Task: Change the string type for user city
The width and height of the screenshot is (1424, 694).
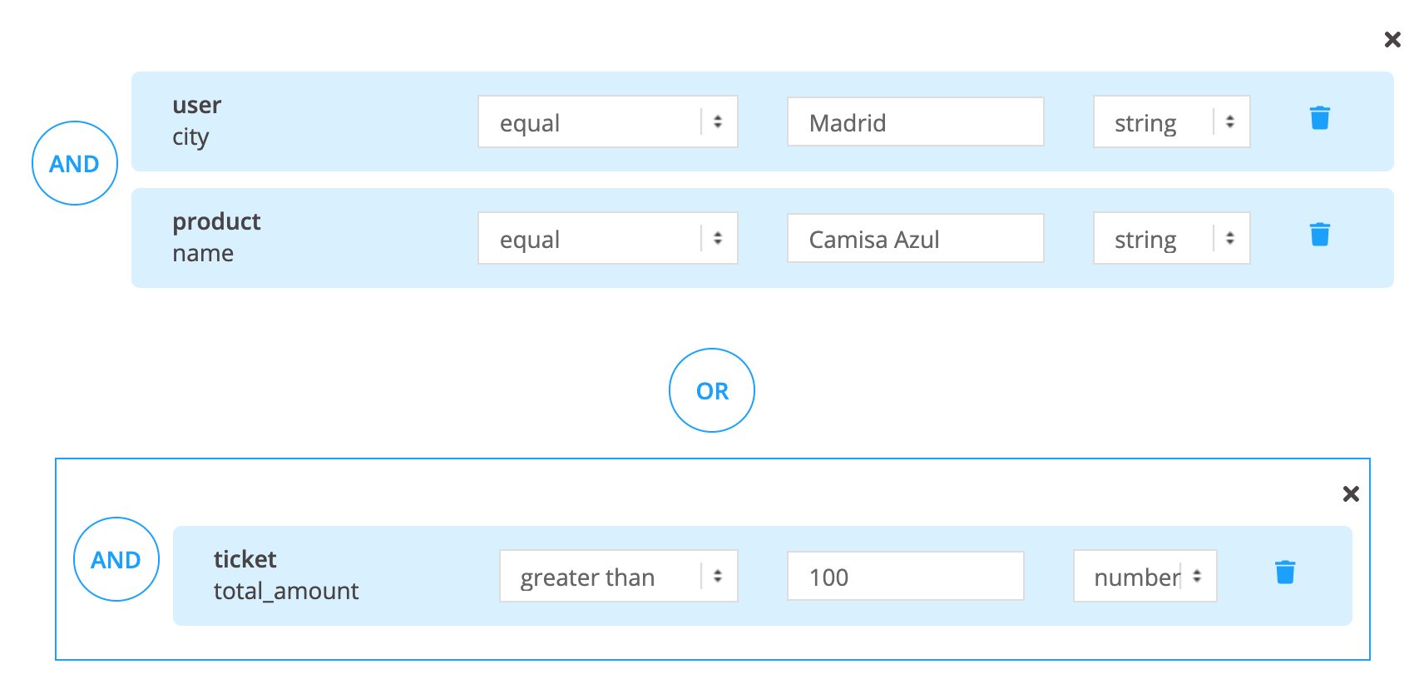Action: [1171, 122]
